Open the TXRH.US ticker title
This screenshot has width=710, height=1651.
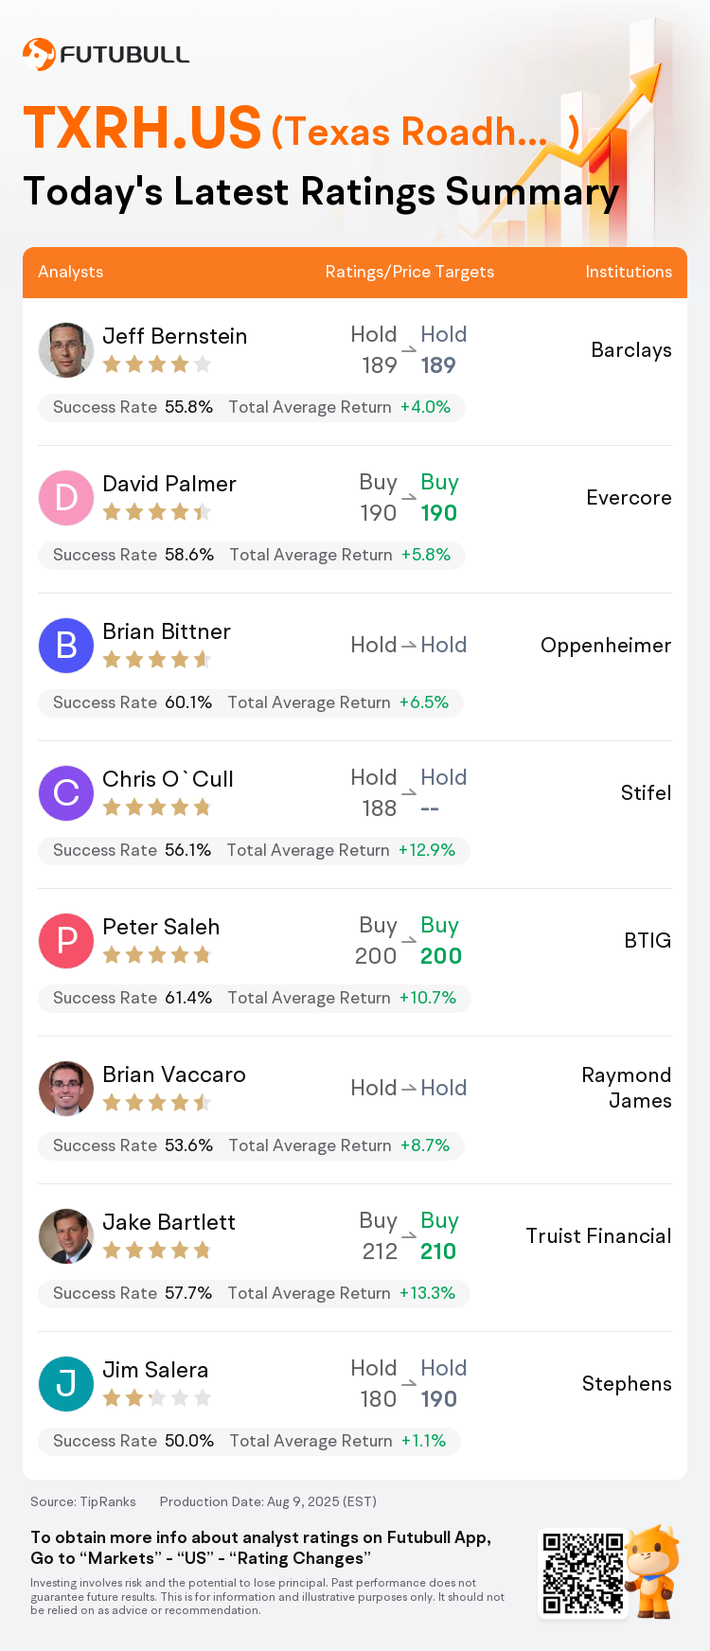[142, 128]
